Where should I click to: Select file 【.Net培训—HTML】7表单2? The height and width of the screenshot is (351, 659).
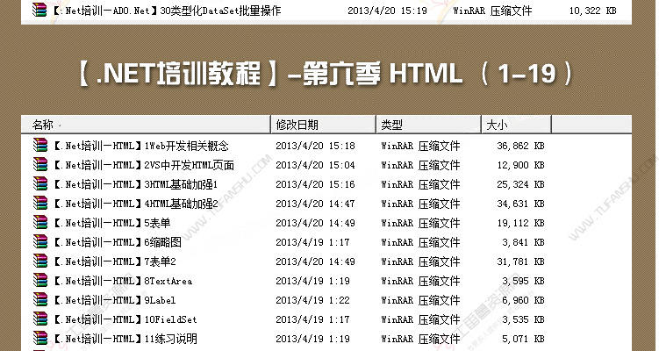114,261
